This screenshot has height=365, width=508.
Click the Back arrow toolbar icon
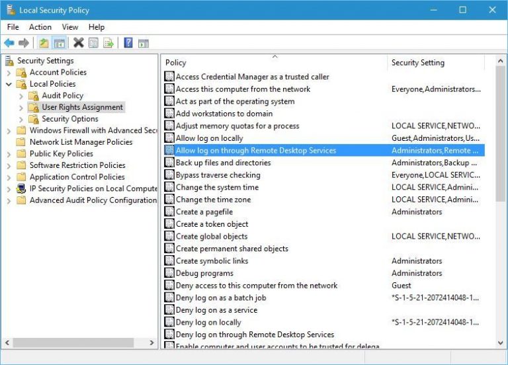[x=9, y=43]
